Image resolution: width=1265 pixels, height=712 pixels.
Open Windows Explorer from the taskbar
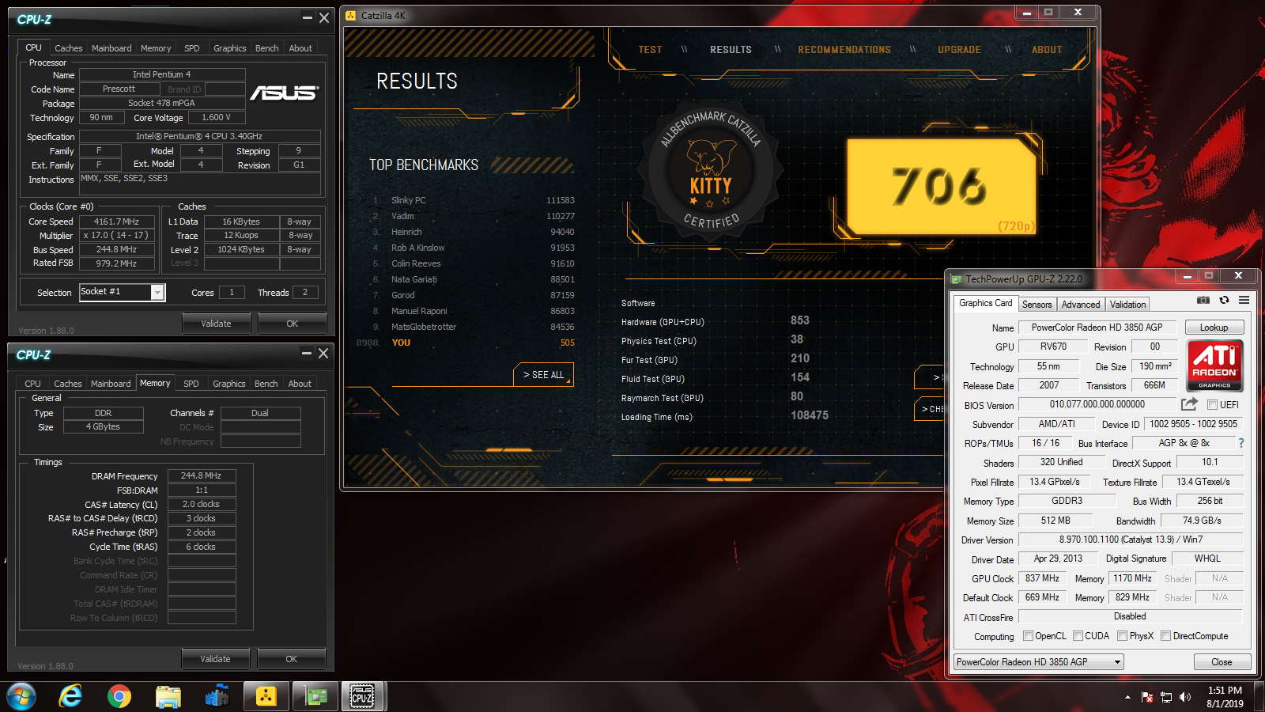click(168, 696)
